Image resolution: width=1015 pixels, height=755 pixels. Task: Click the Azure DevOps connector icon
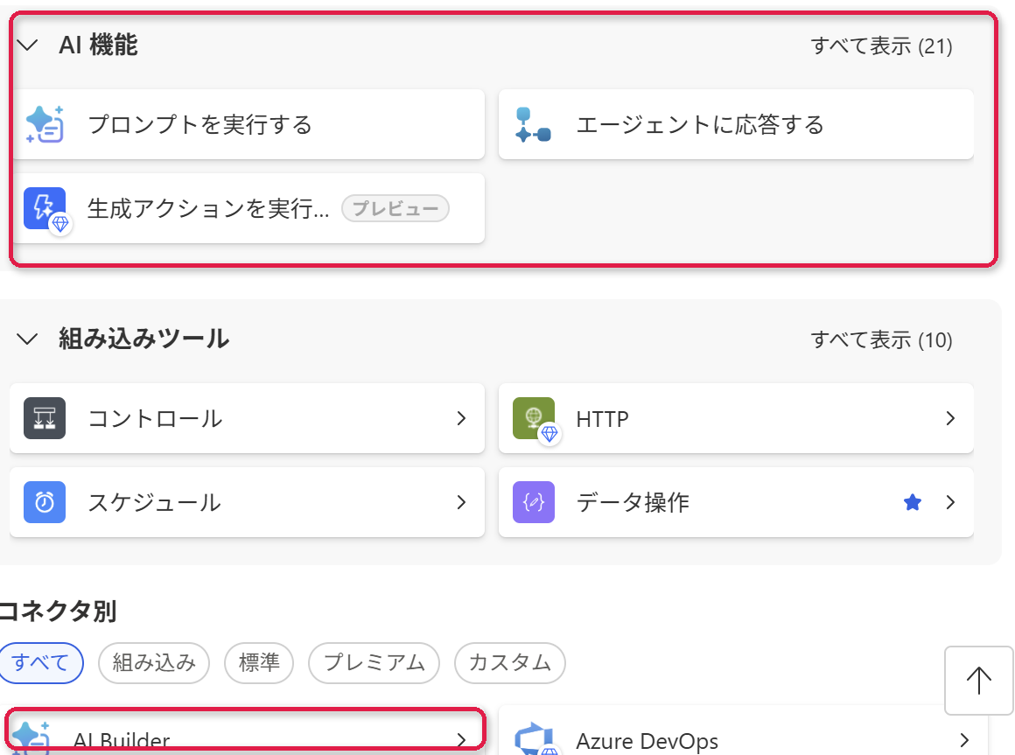coord(534,739)
